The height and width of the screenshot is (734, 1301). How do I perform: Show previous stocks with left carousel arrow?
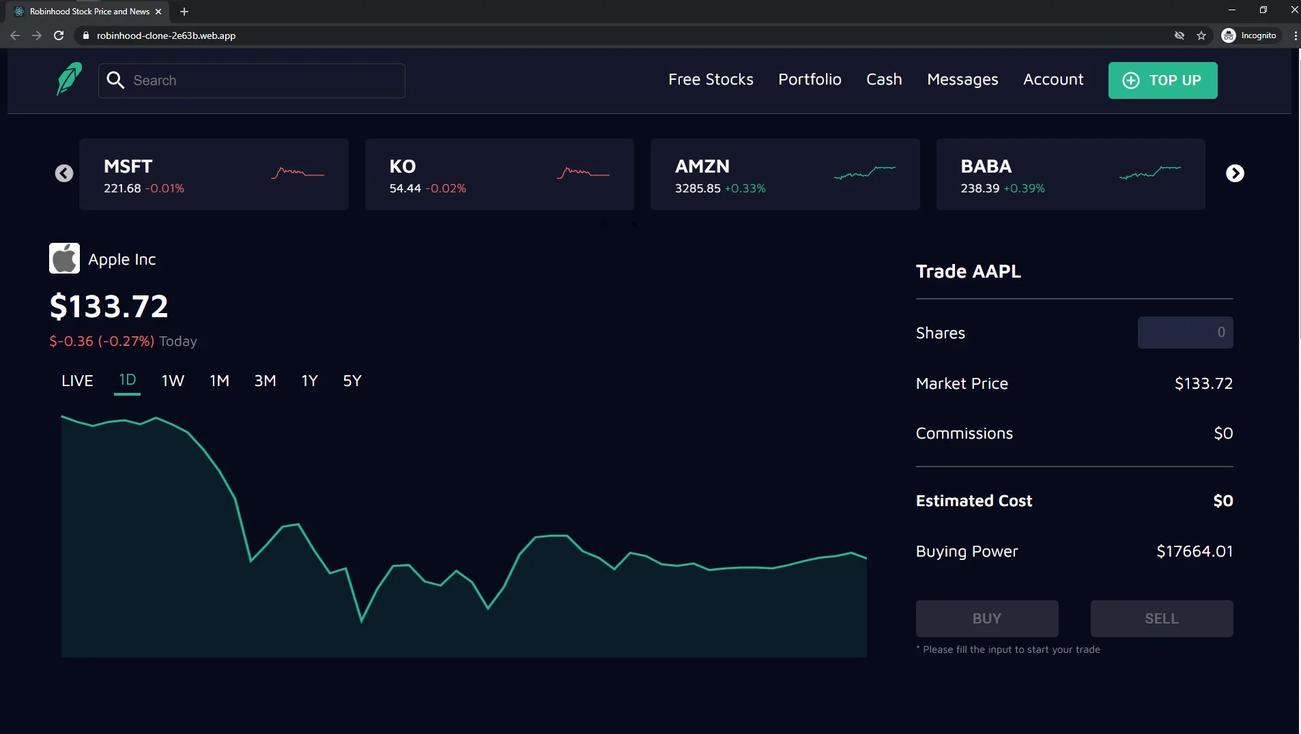point(64,173)
